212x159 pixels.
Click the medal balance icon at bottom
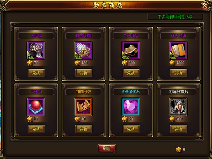(179, 149)
